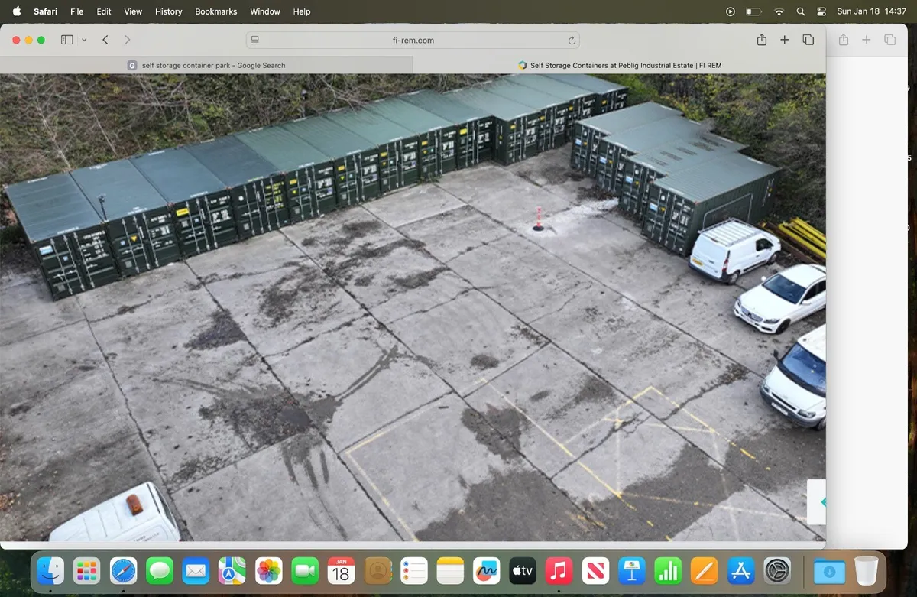This screenshot has width=917, height=597.
Task: Click the Share button in Safari's toolbar
Action: coord(761,39)
